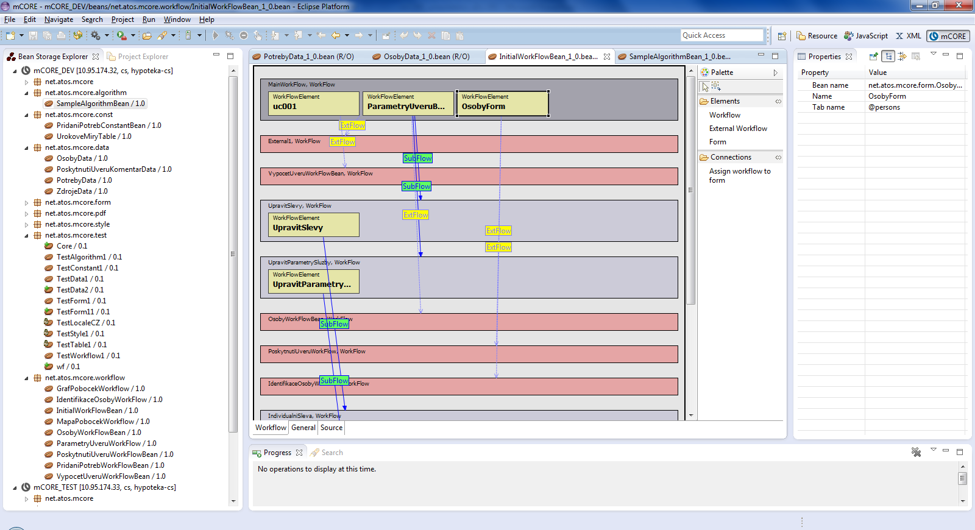Screen dimensions: 975x530
Task: Open the Project menu
Action: [122, 19]
